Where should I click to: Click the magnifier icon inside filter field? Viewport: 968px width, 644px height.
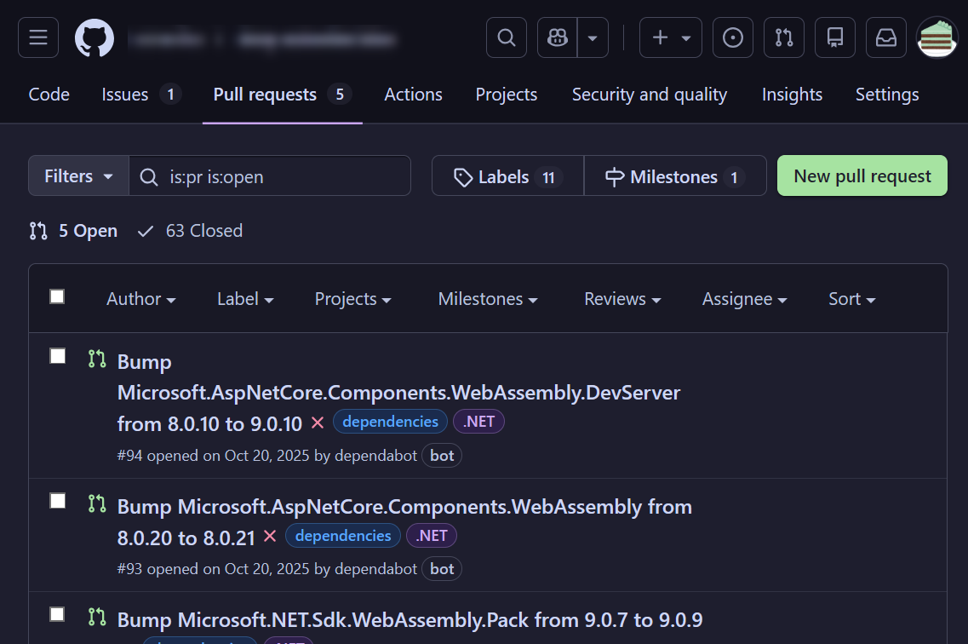(x=149, y=177)
